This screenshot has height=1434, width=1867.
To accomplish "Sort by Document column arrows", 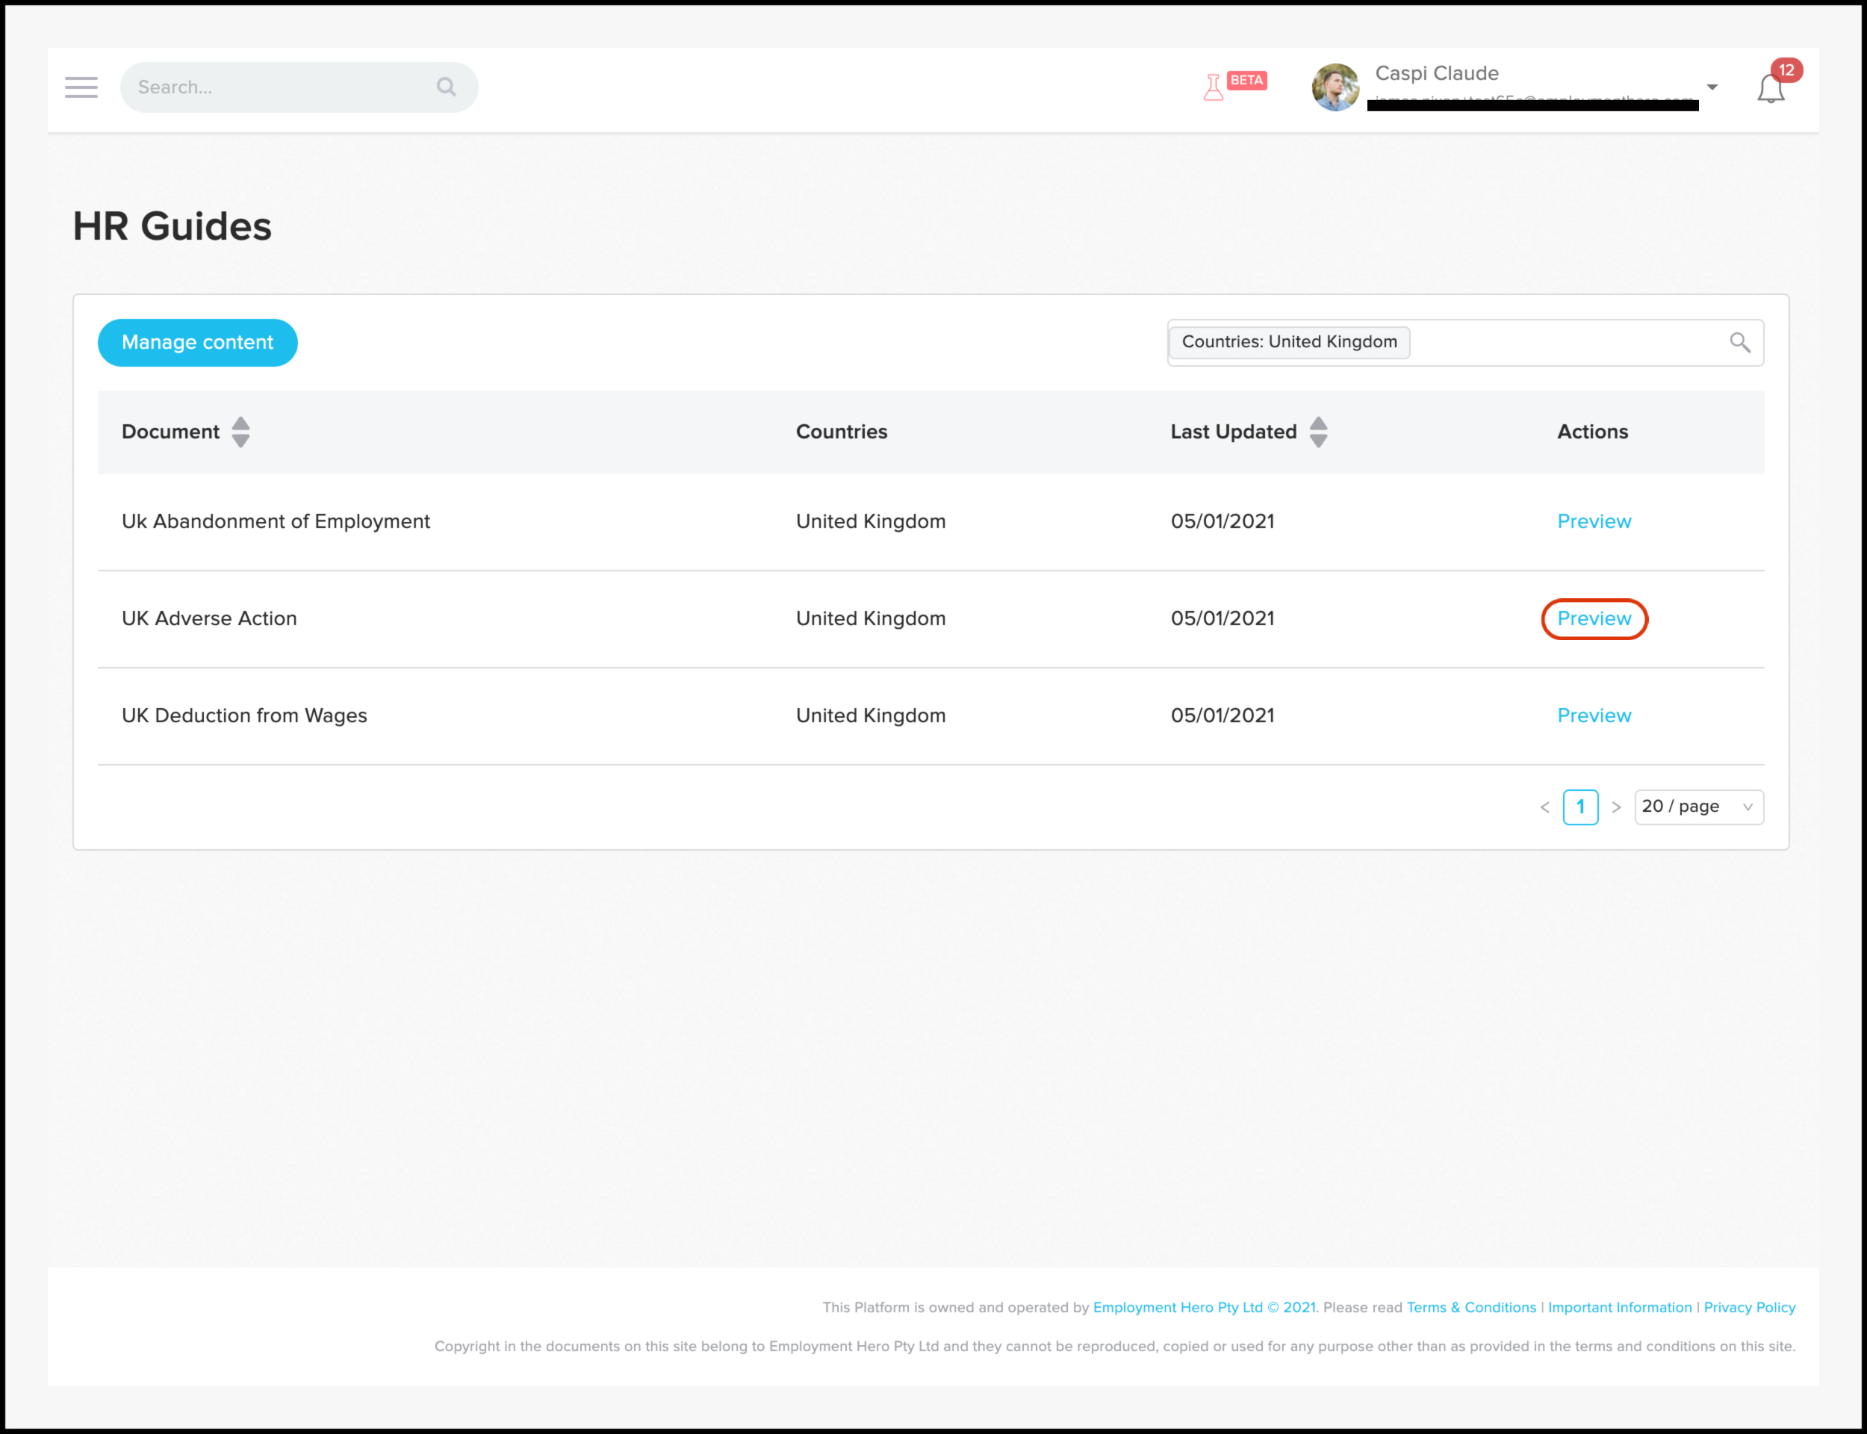I will pos(241,432).
